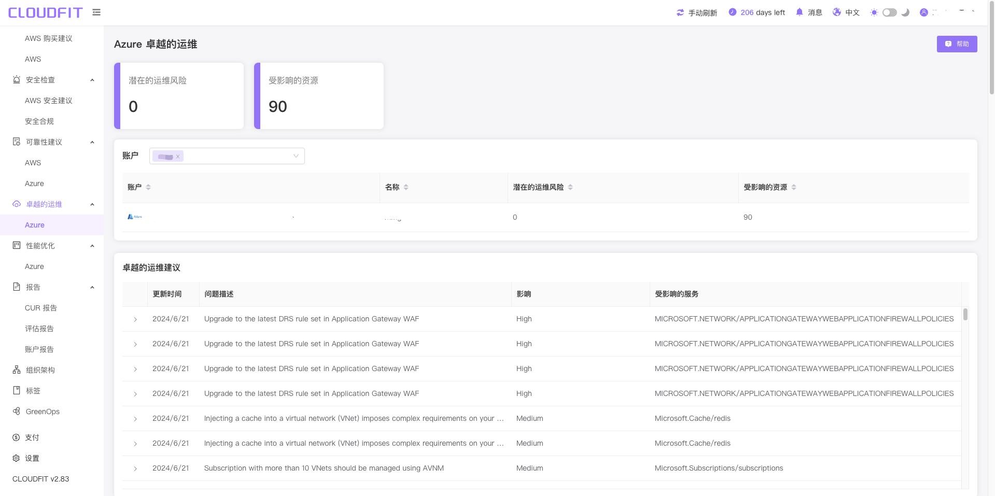Collapse the 报告 menu section
The width and height of the screenshot is (995, 496).
[92, 287]
